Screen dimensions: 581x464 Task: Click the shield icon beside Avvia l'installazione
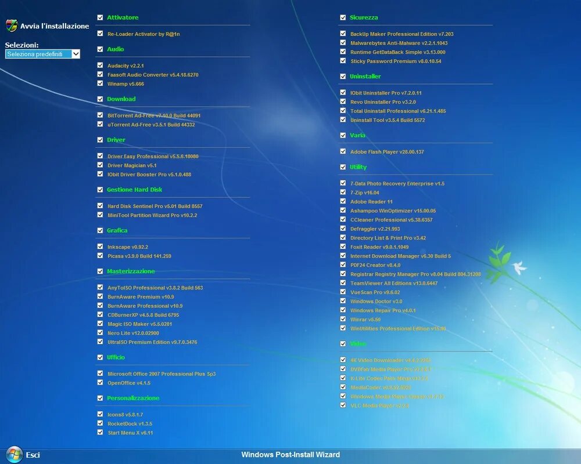pos(12,26)
